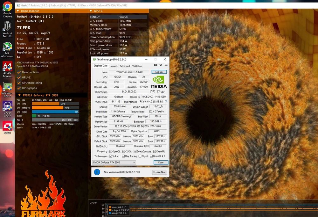Toggle the Demo options checkmark
This screenshot has height=217, width=318.
pos(19,72)
